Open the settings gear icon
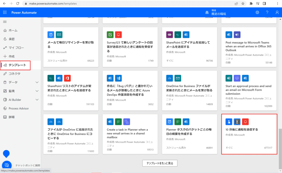 point(257,12)
